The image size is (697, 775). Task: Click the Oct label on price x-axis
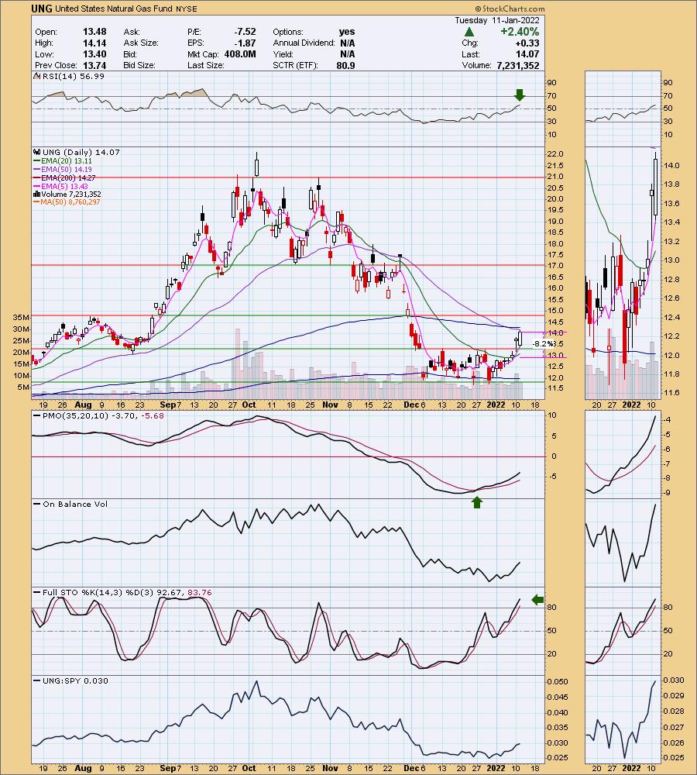click(249, 405)
